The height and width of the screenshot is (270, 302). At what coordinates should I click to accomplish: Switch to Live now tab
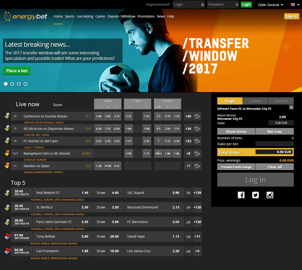click(29, 104)
